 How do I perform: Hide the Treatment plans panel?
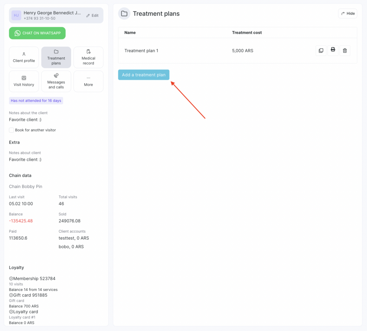(x=348, y=14)
